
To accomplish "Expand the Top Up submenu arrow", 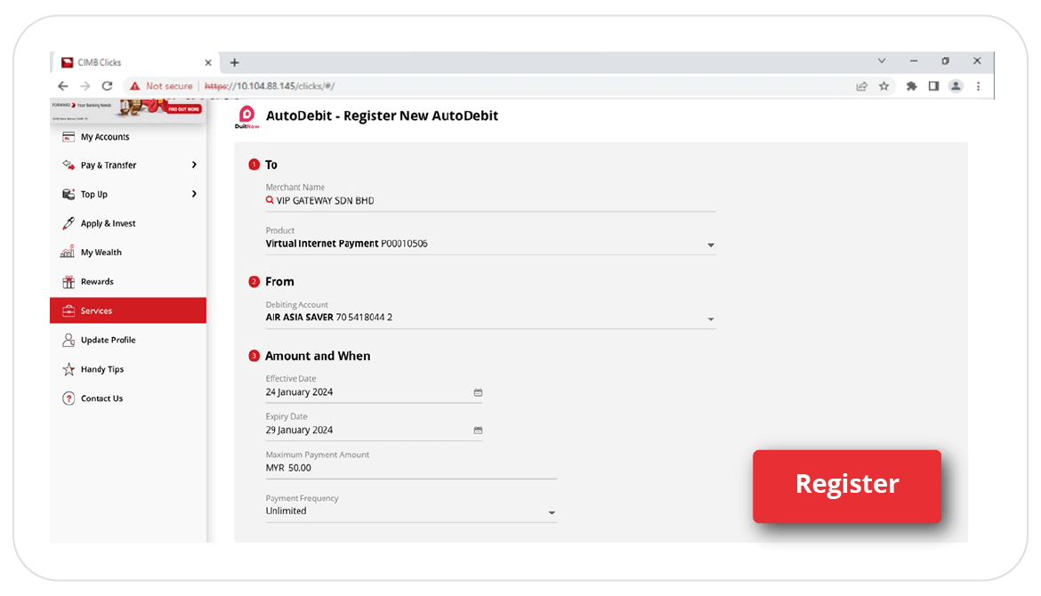I will tap(194, 194).
